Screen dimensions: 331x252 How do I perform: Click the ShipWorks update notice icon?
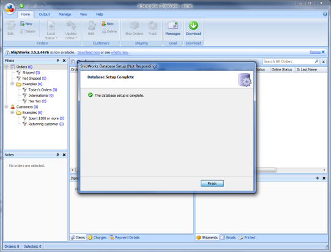click(7, 52)
